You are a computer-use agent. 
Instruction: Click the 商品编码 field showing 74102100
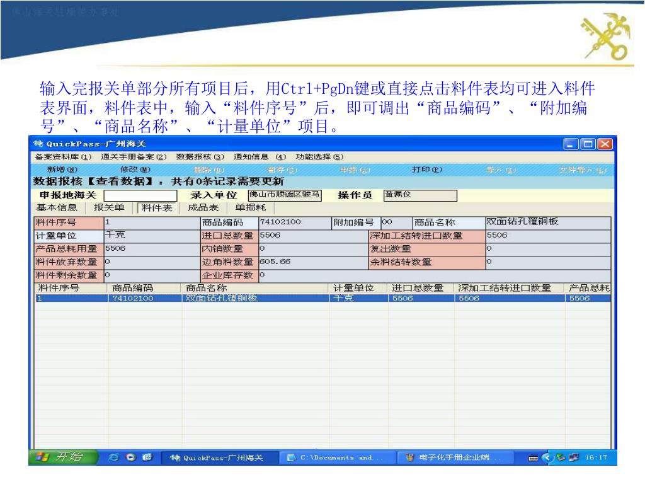[x=295, y=222]
